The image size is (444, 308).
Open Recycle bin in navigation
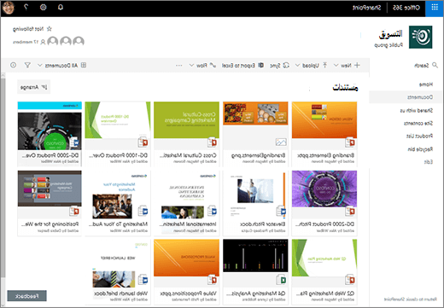(x=420, y=149)
